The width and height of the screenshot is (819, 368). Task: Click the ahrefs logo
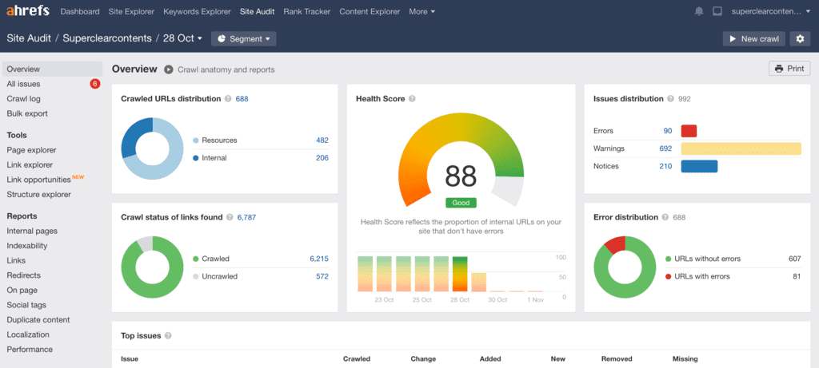click(29, 12)
